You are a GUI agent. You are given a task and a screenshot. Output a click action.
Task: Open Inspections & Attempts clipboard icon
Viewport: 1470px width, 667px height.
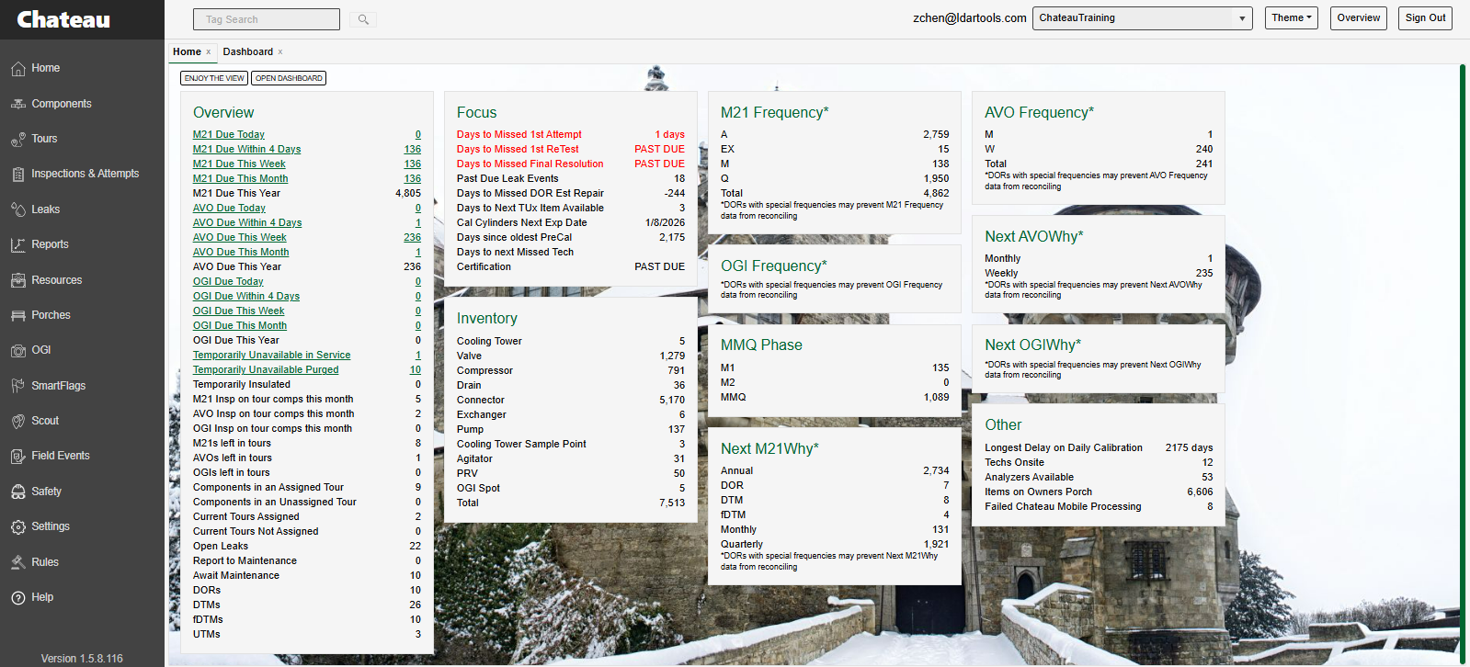[18, 175]
